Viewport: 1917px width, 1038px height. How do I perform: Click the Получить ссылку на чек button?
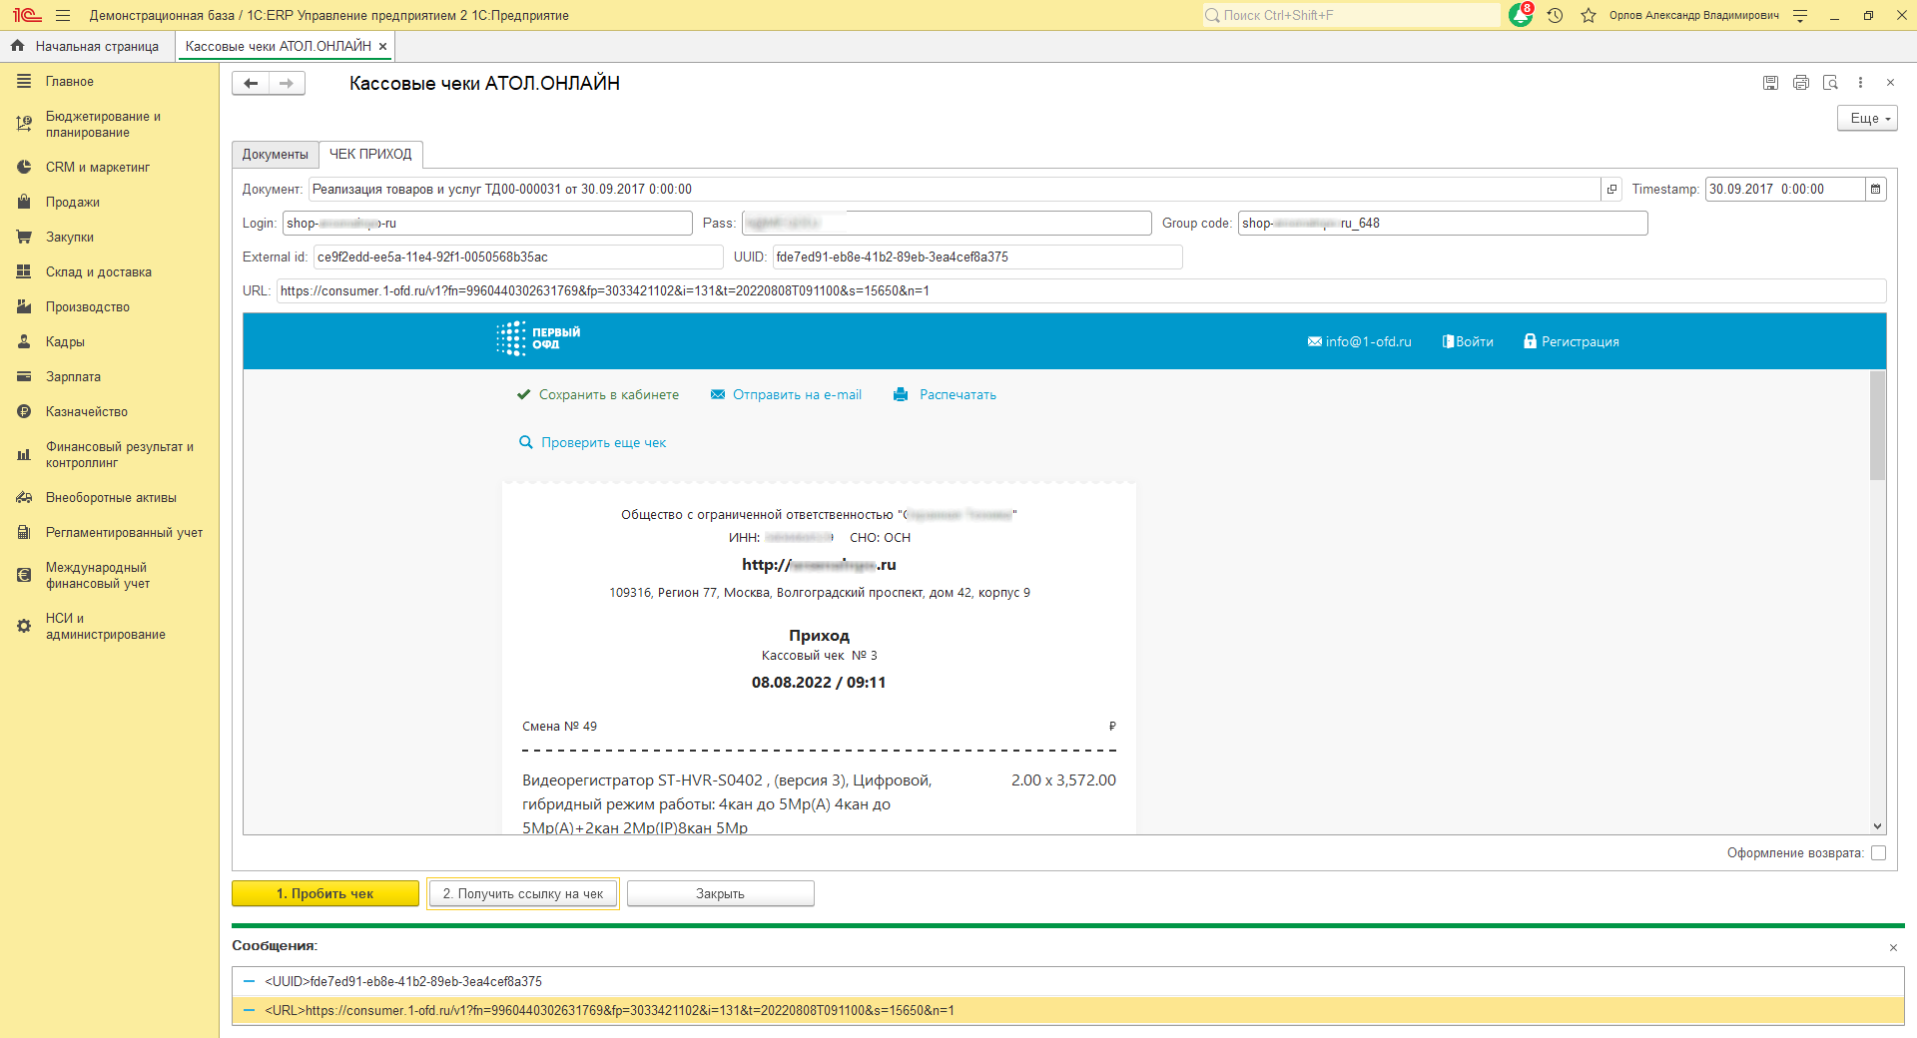click(523, 893)
